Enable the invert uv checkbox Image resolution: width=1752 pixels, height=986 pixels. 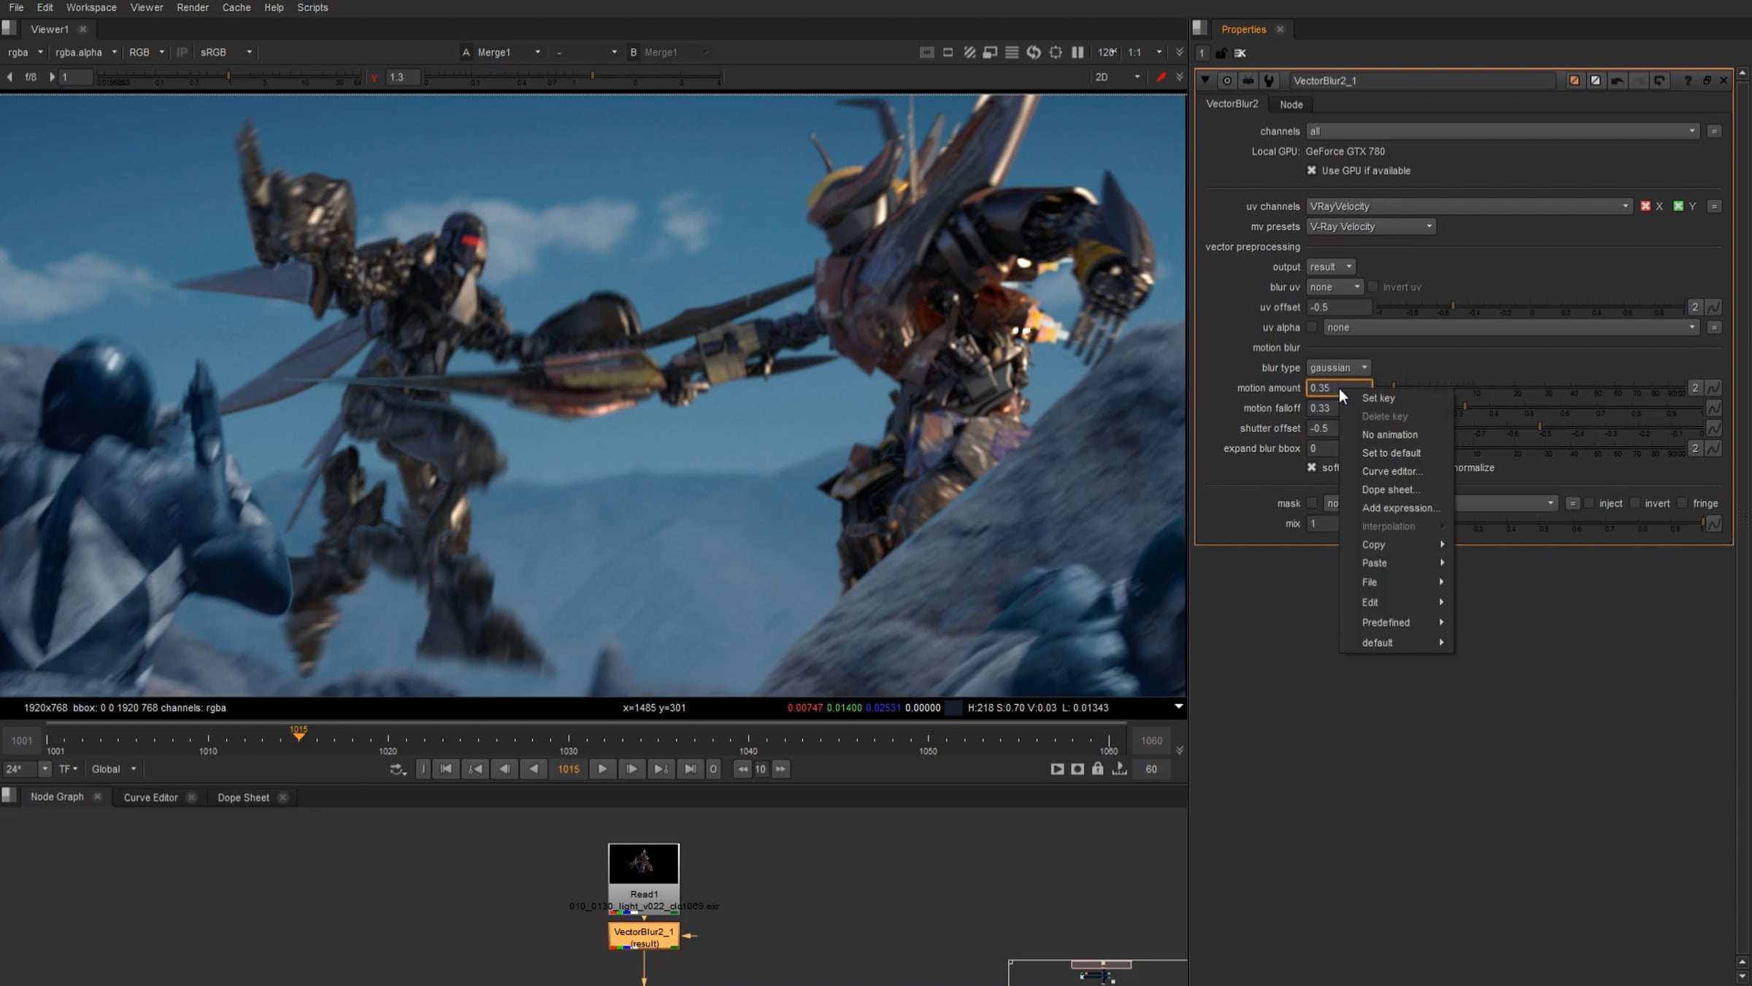coord(1373,287)
